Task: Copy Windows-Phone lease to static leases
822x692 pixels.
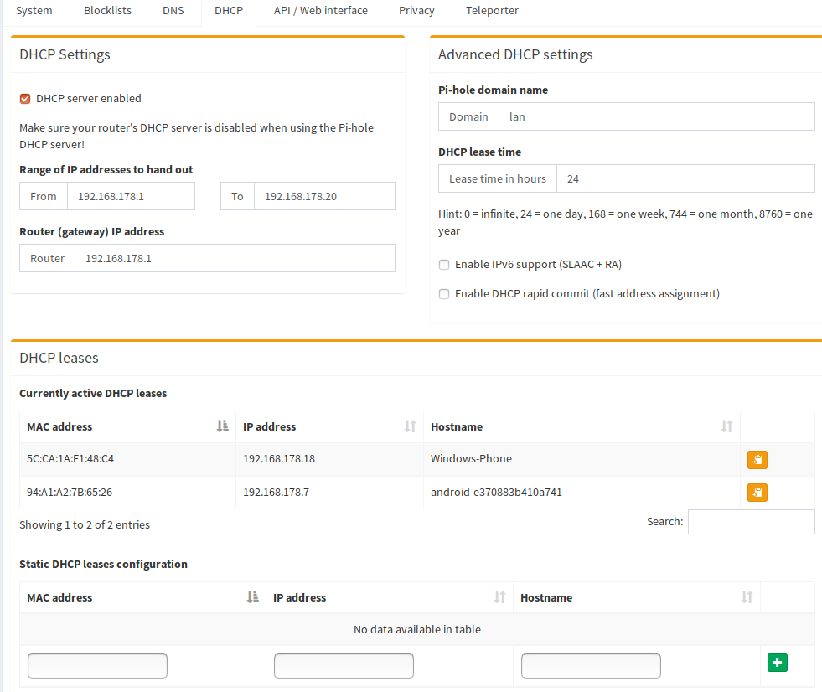Action: (x=757, y=459)
